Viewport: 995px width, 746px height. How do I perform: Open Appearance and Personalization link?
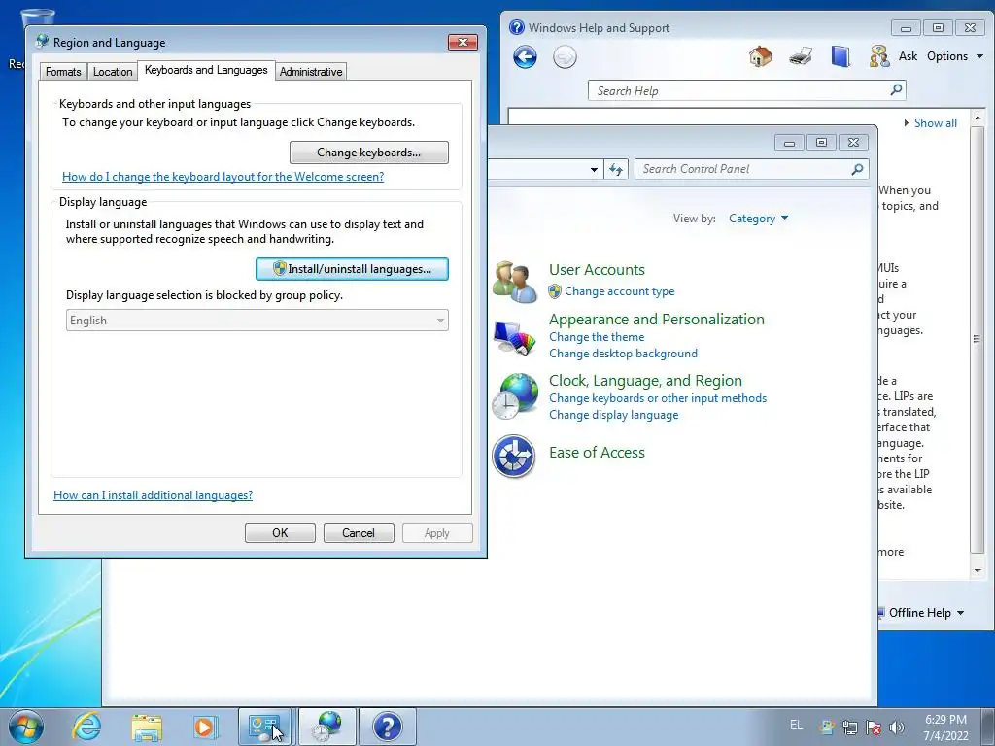[656, 319]
